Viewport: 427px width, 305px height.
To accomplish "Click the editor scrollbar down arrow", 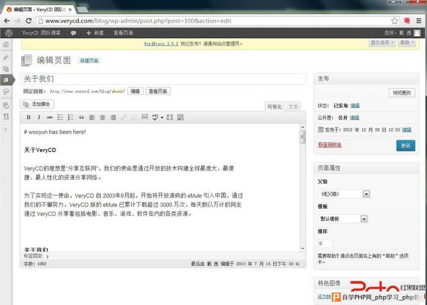I will [x=303, y=248].
